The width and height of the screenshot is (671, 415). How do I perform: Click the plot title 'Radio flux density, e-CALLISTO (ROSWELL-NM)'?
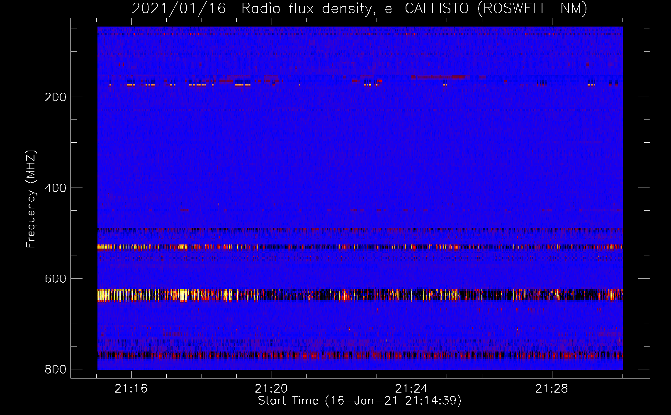click(414, 8)
